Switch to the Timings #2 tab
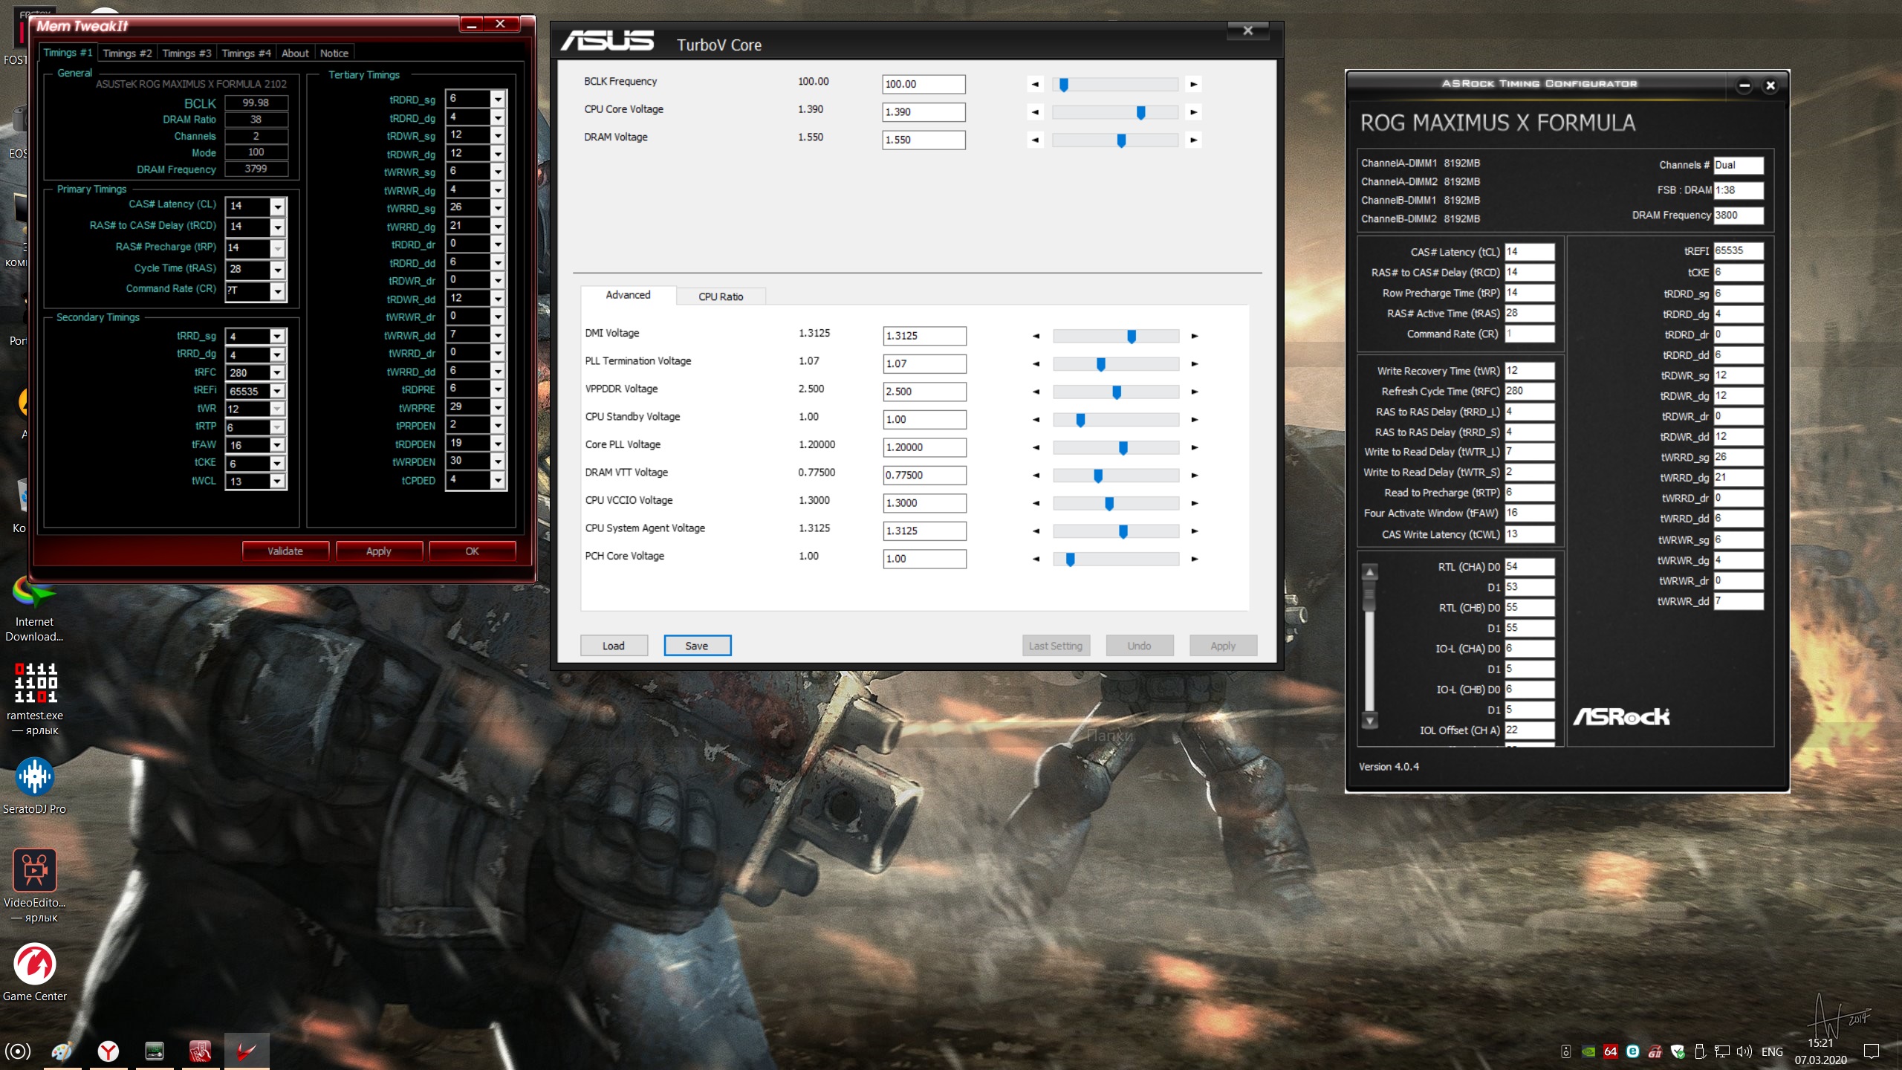The image size is (1902, 1070). tap(127, 53)
